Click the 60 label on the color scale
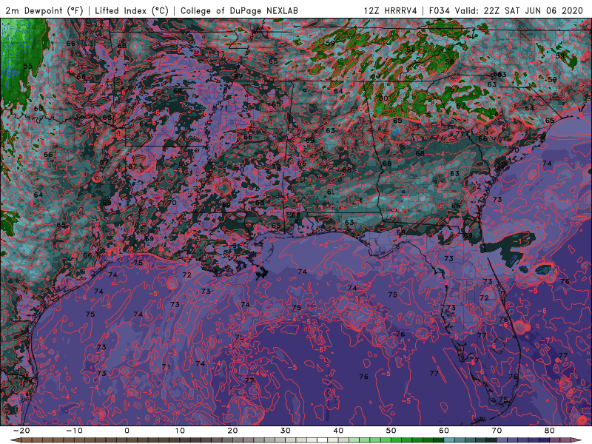 click(x=444, y=431)
